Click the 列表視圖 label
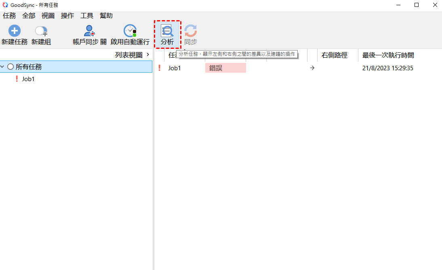Image resolution: width=442 pixels, height=270 pixels. 129,55
